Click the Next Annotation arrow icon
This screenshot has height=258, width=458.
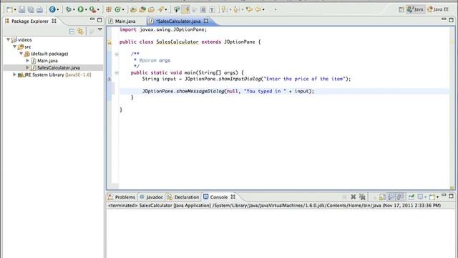pos(224,9)
